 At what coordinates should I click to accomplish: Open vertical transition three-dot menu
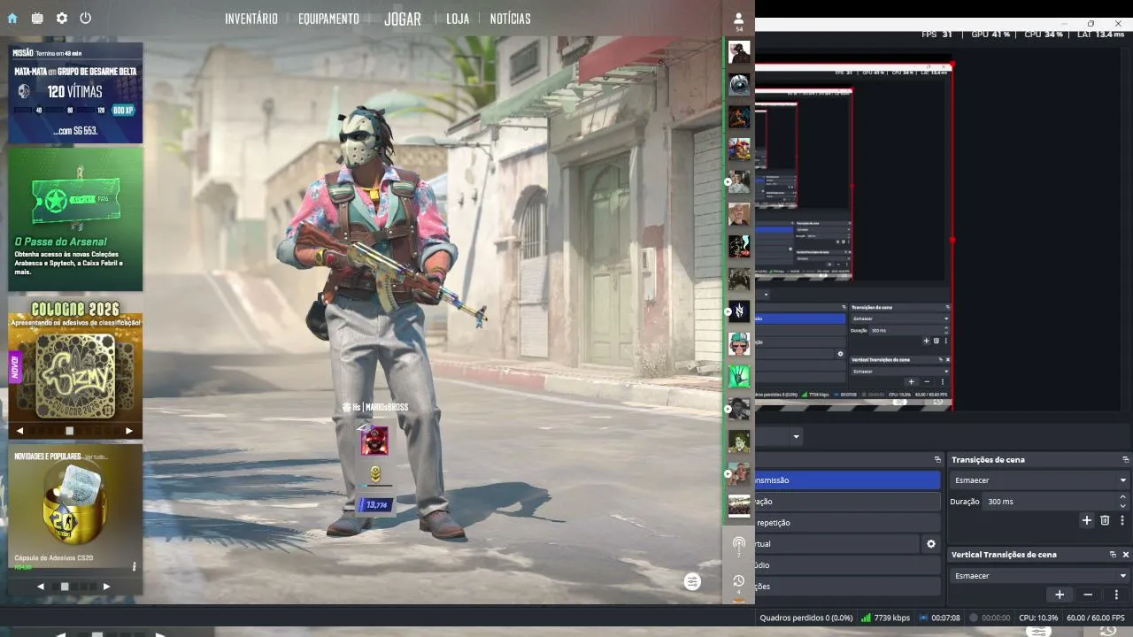pos(1117,595)
